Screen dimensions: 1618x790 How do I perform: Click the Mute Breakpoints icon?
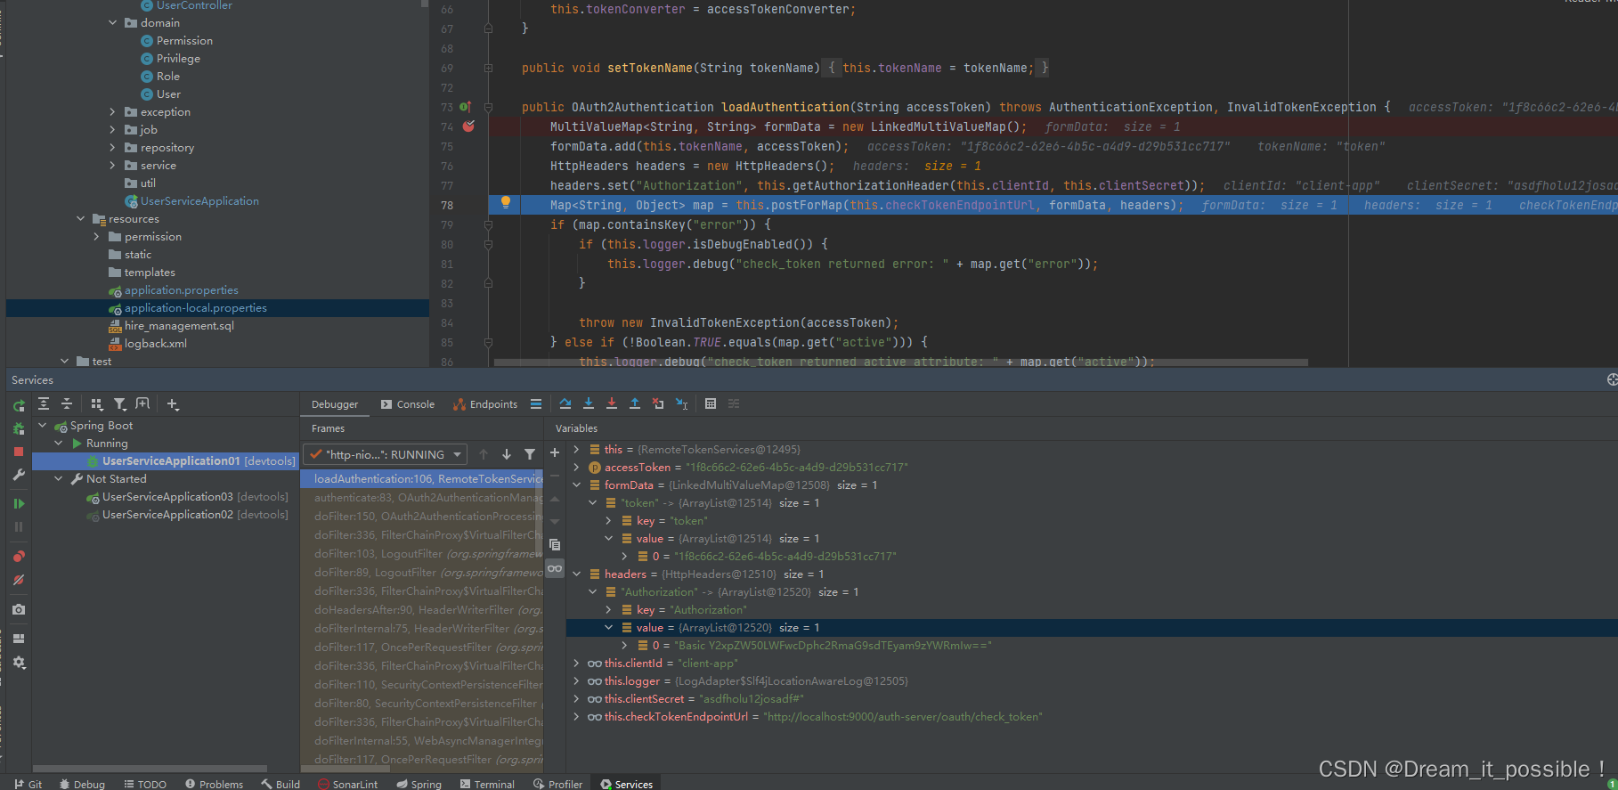(19, 580)
